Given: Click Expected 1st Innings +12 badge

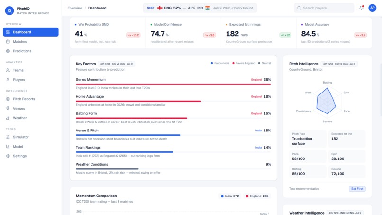Looking at the screenshot, I should pyautogui.click(x=285, y=35).
